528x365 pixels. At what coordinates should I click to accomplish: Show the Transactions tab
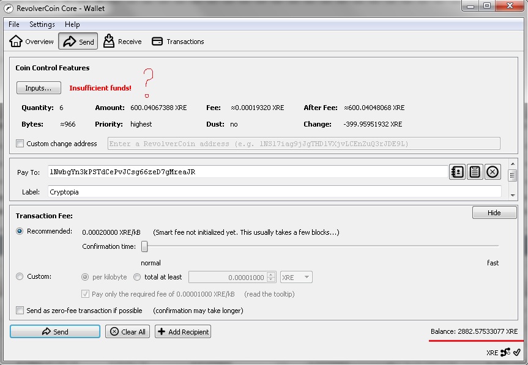(178, 42)
